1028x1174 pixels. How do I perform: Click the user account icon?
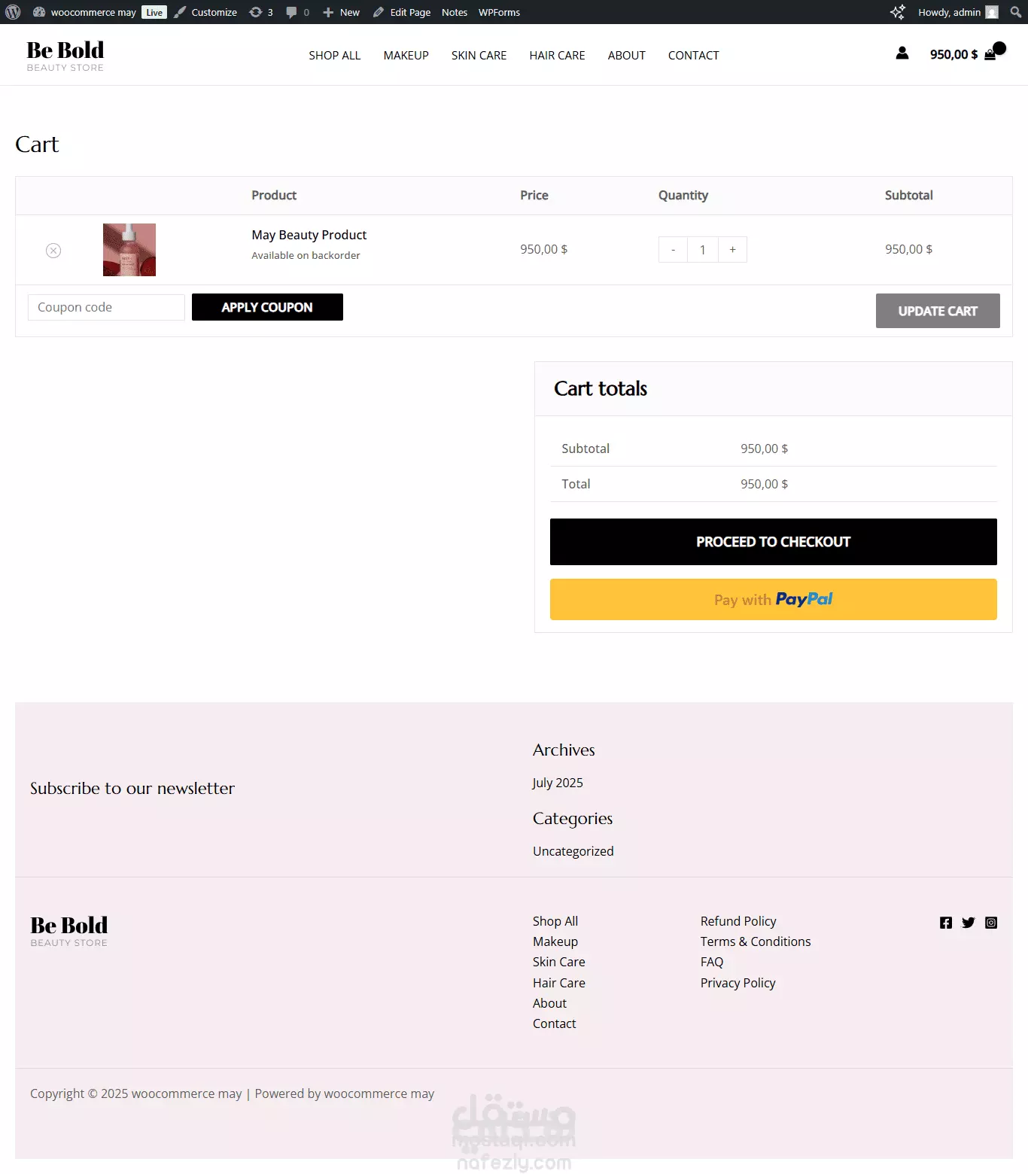[x=902, y=53]
